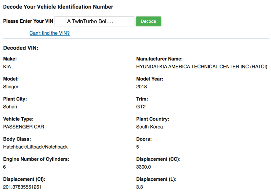The width and height of the screenshot is (271, 194).
Task: Click the "Displacement (CI):" label
Action: tap(24, 179)
